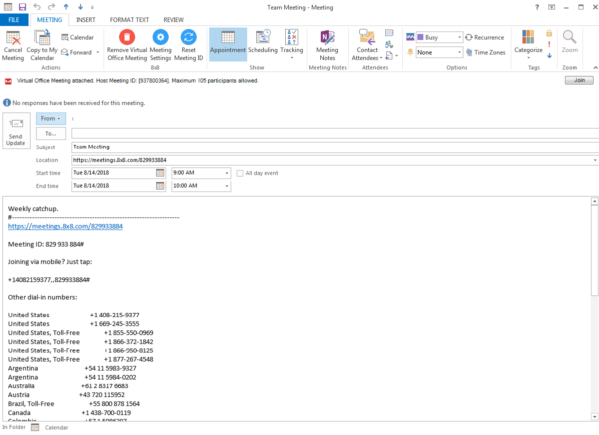The width and height of the screenshot is (599, 435).
Task: Open the From dropdown
Action: point(51,118)
